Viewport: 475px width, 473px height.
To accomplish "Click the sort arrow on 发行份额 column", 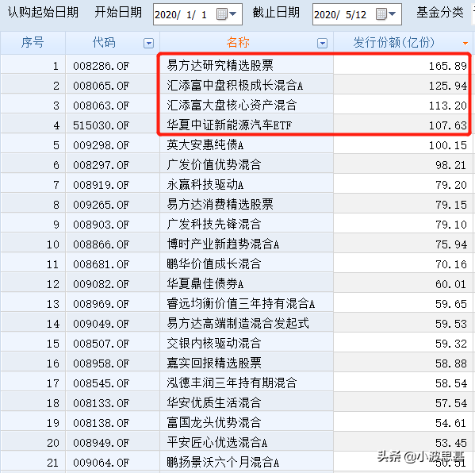I will coord(465,44).
